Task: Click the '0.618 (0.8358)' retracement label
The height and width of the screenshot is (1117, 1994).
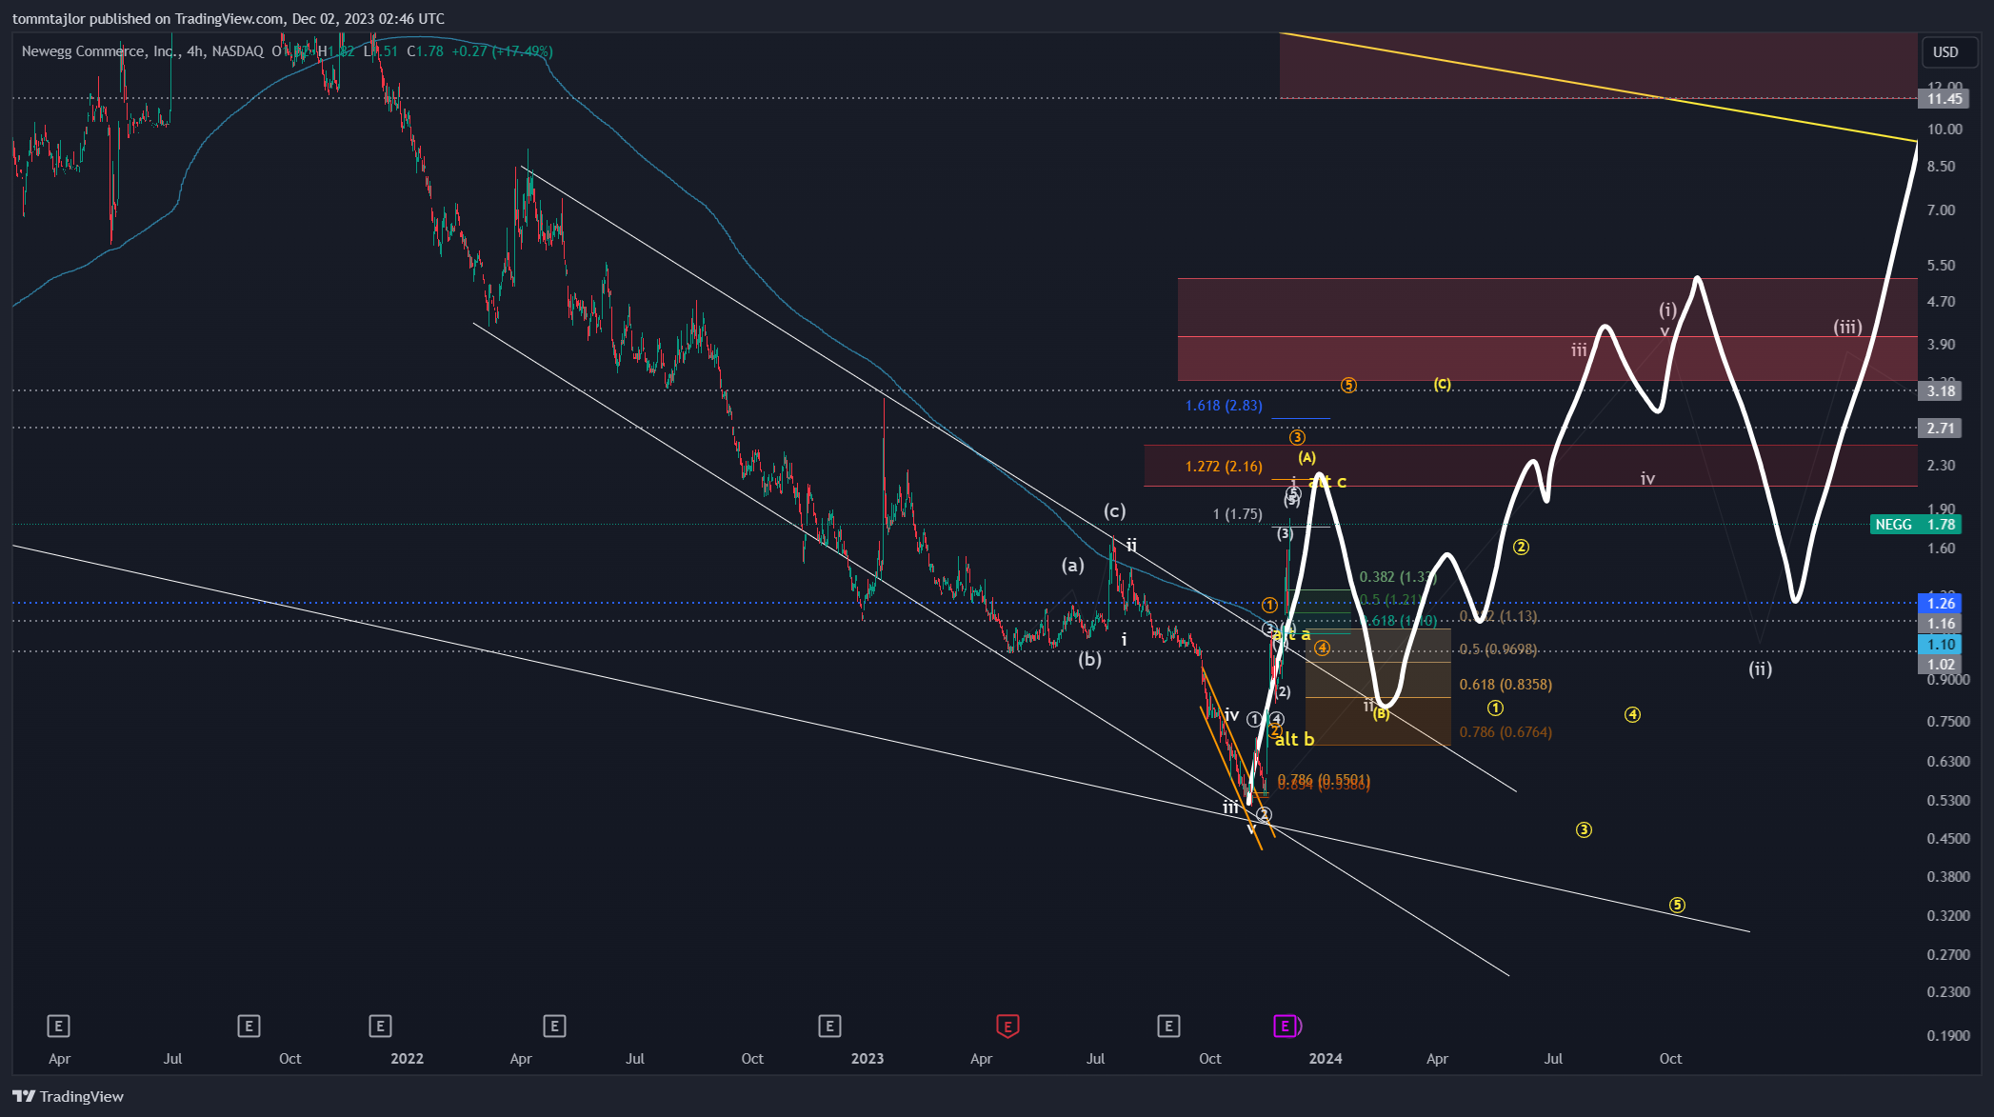Action: (1505, 685)
